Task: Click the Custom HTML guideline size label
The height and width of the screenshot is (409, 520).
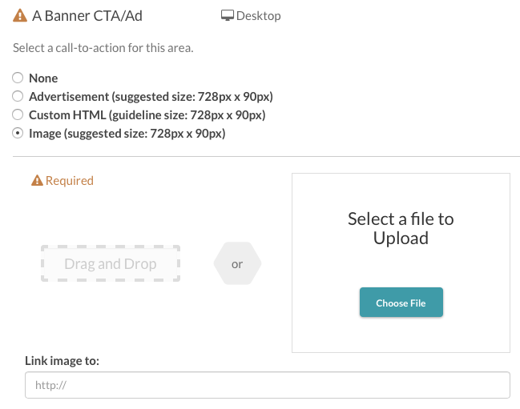Action: point(147,115)
